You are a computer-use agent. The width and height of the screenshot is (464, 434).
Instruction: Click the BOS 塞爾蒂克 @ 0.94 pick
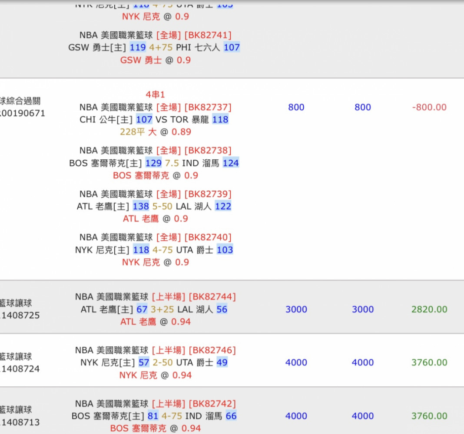(156, 428)
